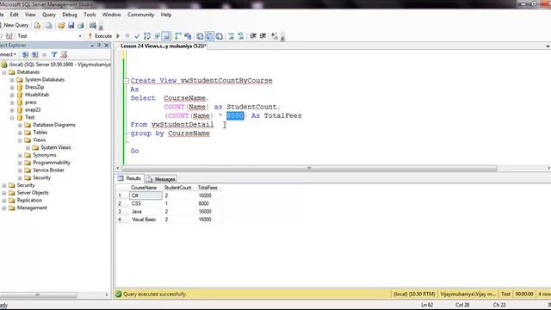Viewport: 551px width, 310px height.
Task: Collapse the Views folder
Action: [x=20, y=140]
